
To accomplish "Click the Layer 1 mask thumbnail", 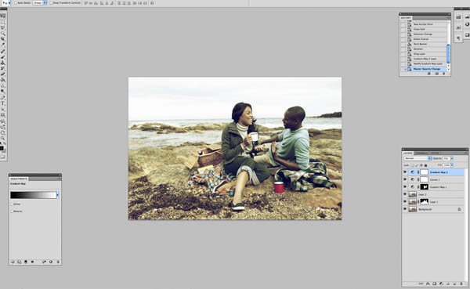I will [x=424, y=202].
